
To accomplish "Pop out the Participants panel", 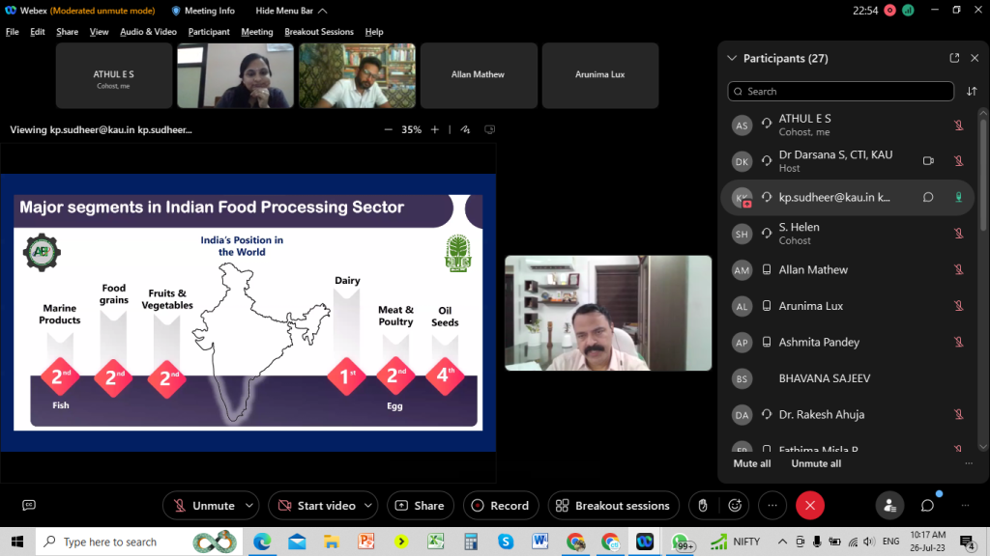I will coord(954,58).
